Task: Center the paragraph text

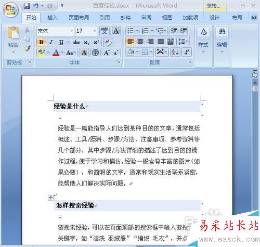Action: (x=140, y=42)
